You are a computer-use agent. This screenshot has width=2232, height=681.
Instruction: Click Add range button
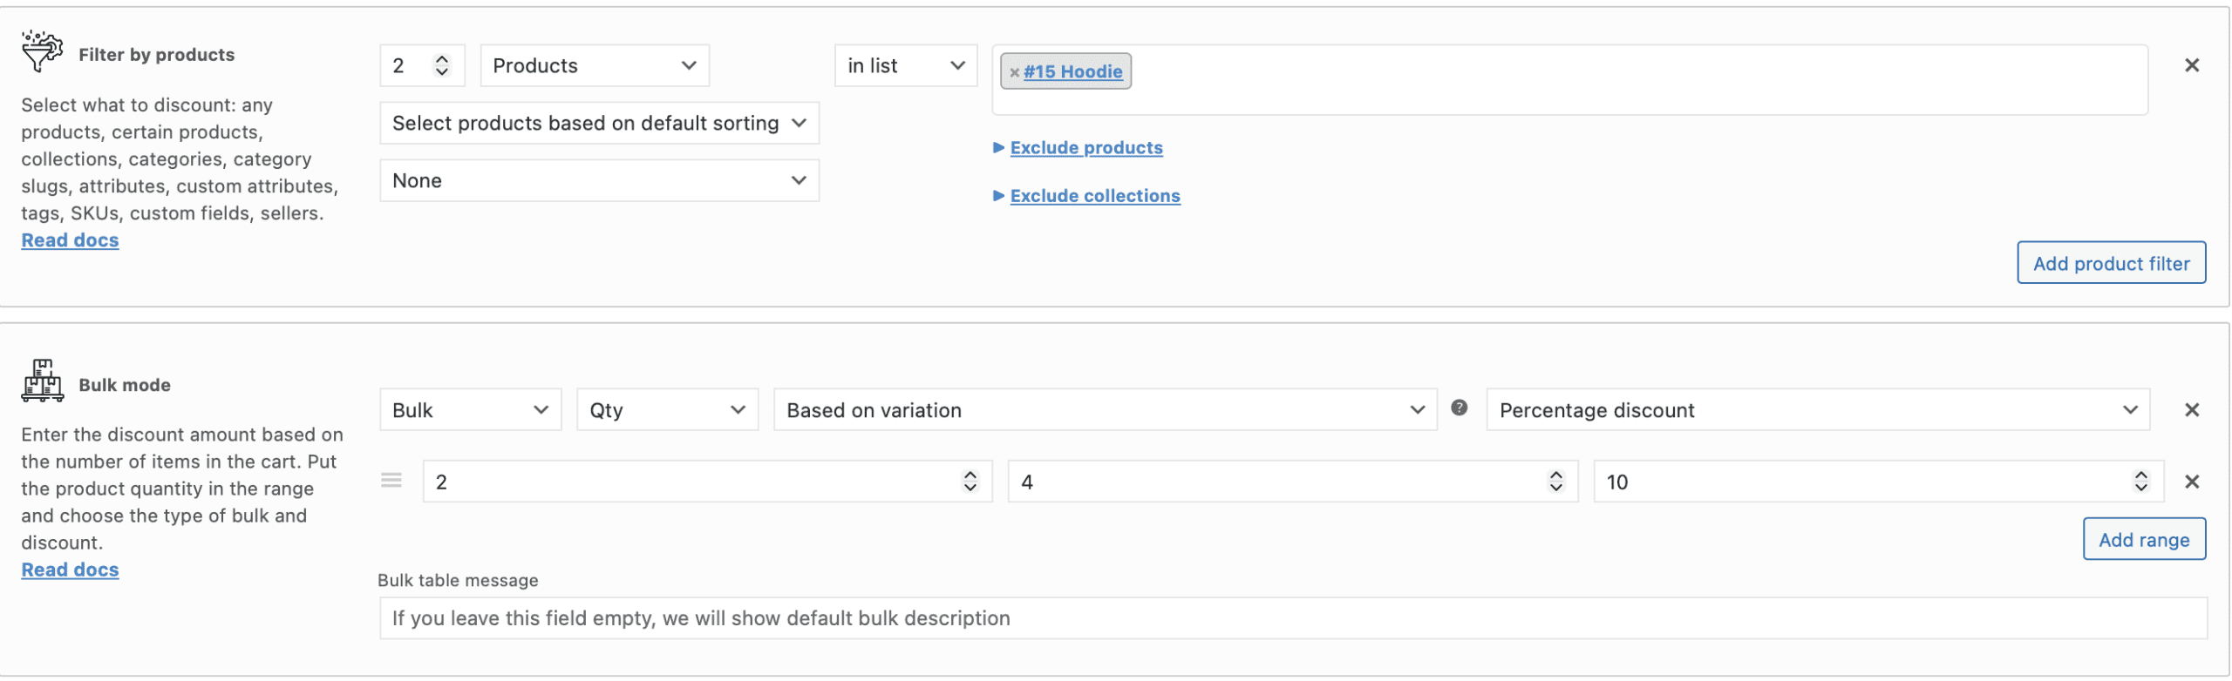(x=2144, y=539)
